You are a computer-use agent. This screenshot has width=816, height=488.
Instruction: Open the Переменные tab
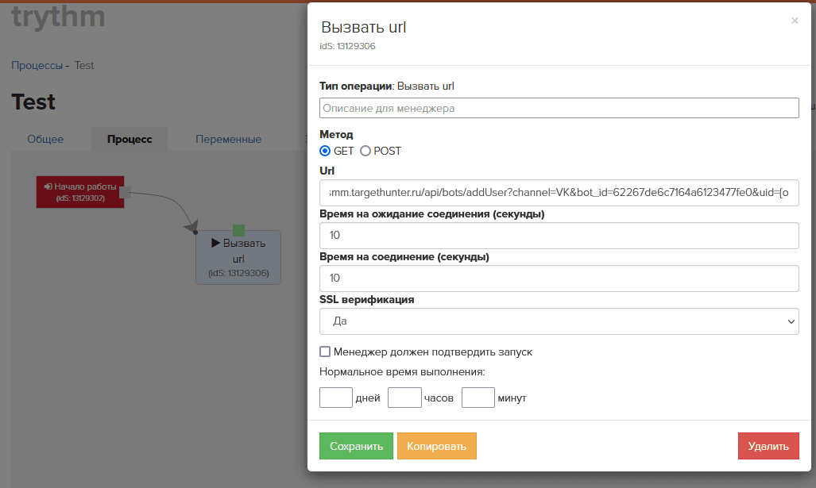click(x=228, y=139)
